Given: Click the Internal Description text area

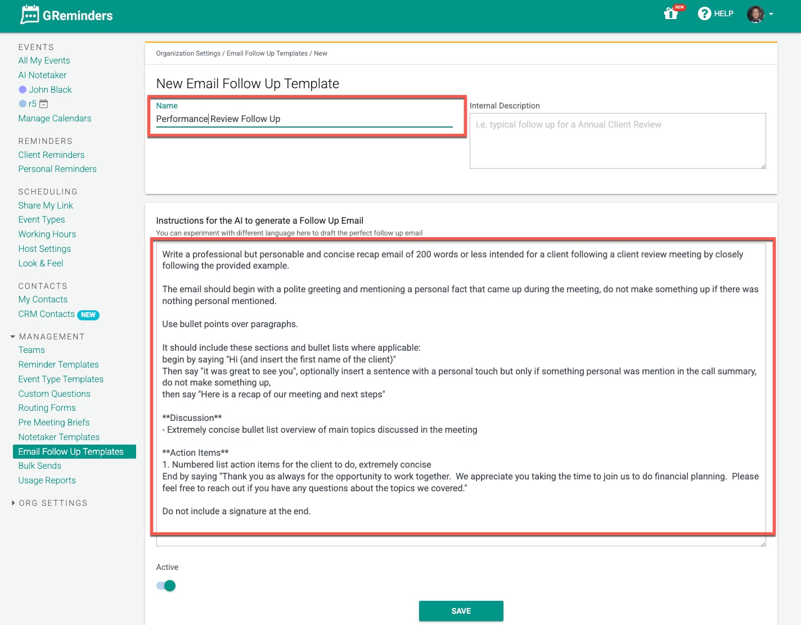Looking at the screenshot, I should pos(617,141).
